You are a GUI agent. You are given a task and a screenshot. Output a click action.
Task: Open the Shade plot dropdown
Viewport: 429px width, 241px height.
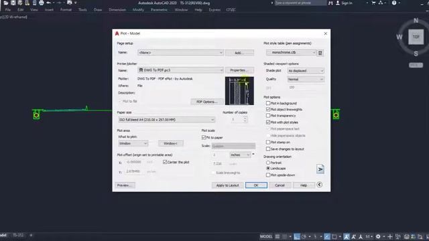[x=306, y=71]
